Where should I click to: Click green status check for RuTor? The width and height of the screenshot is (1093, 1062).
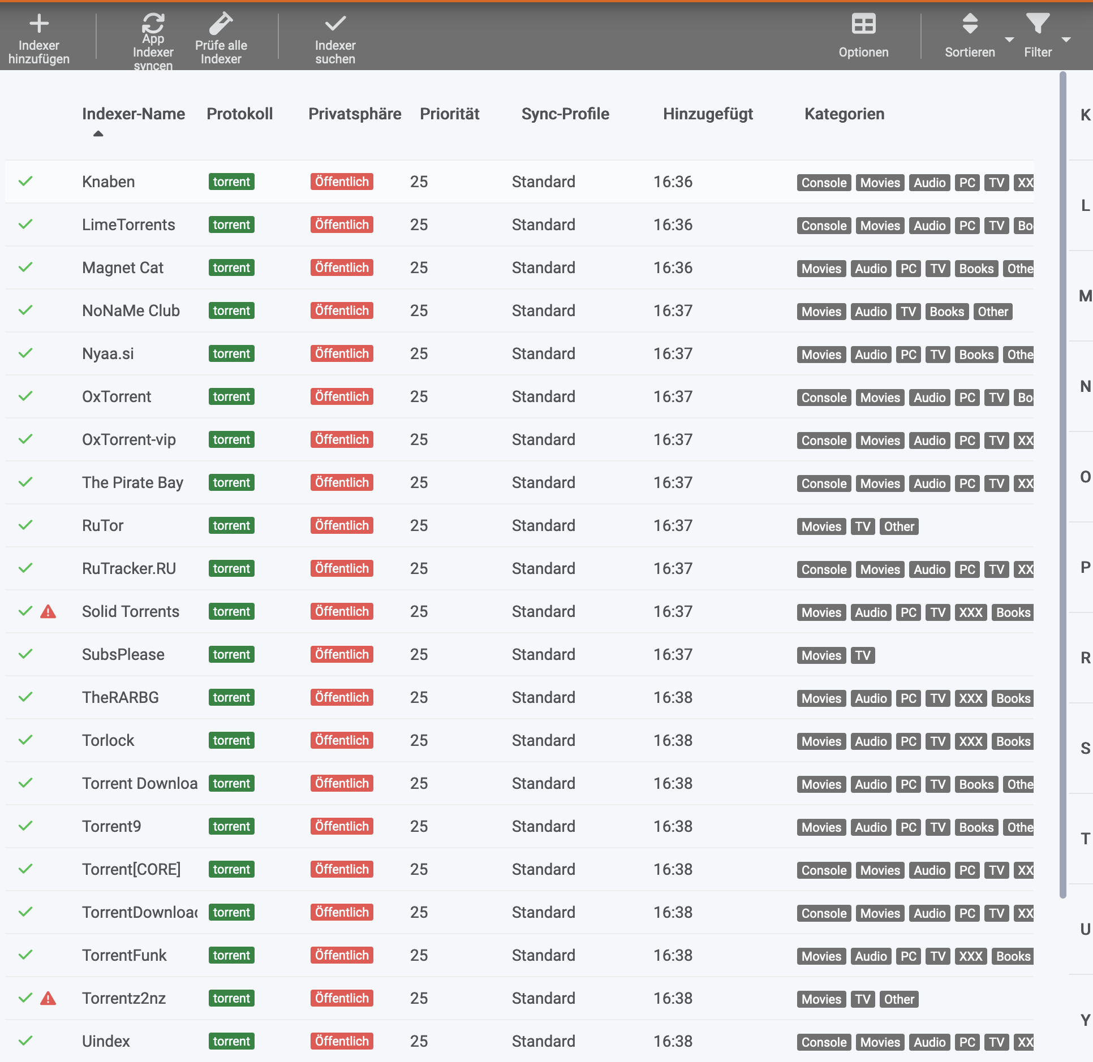click(25, 525)
